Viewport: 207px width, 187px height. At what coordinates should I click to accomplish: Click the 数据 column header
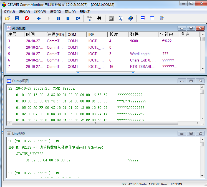point(143,35)
